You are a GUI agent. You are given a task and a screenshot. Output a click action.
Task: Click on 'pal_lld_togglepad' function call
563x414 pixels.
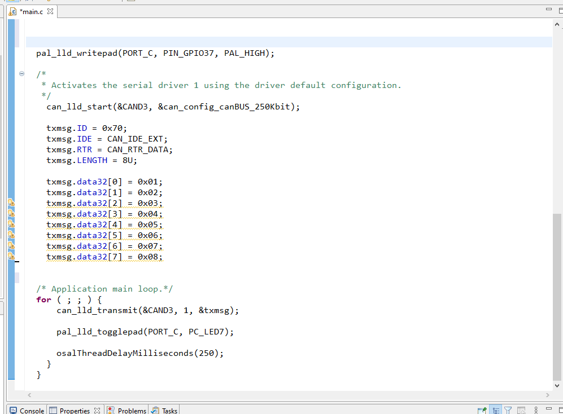point(99,332)
